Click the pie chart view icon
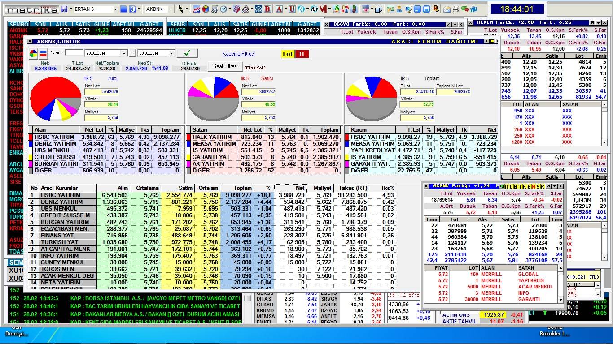Viewport: 613px width, 344px height. point(34,54)
